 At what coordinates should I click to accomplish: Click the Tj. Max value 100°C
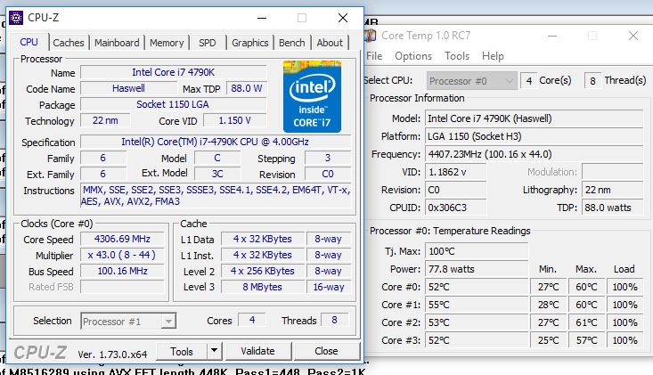(477, 251)
